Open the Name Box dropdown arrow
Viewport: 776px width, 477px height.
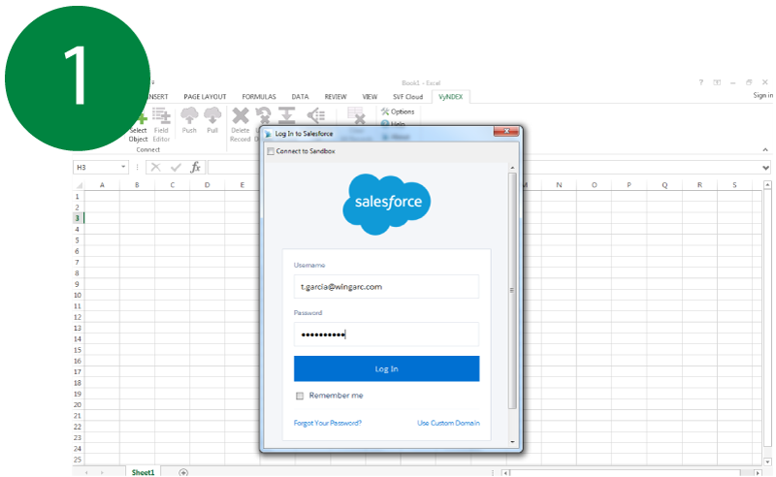123,168
